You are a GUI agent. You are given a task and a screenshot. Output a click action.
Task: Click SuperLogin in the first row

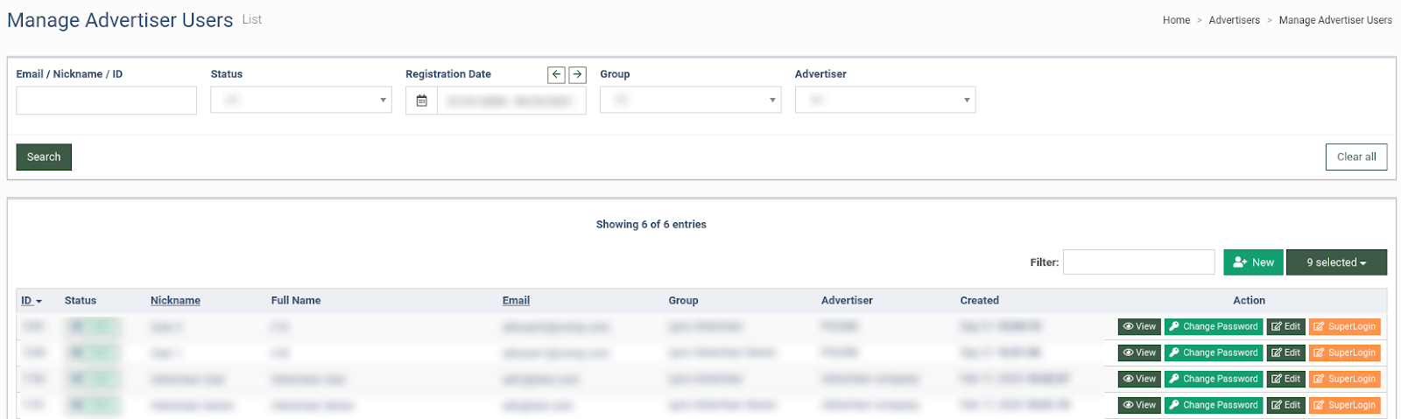point(1344,326)
